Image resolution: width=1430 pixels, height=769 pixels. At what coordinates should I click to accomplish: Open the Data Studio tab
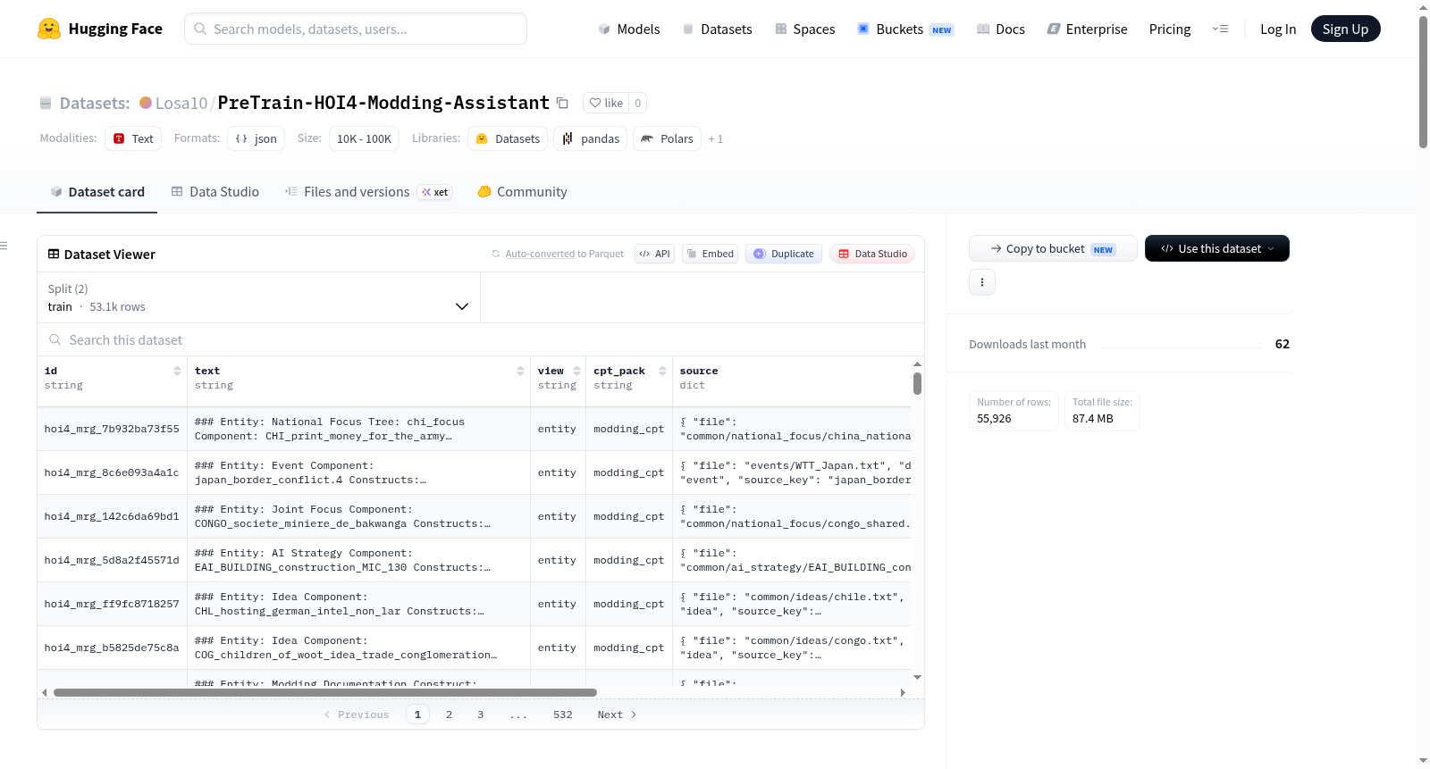[x=215, y=192]
